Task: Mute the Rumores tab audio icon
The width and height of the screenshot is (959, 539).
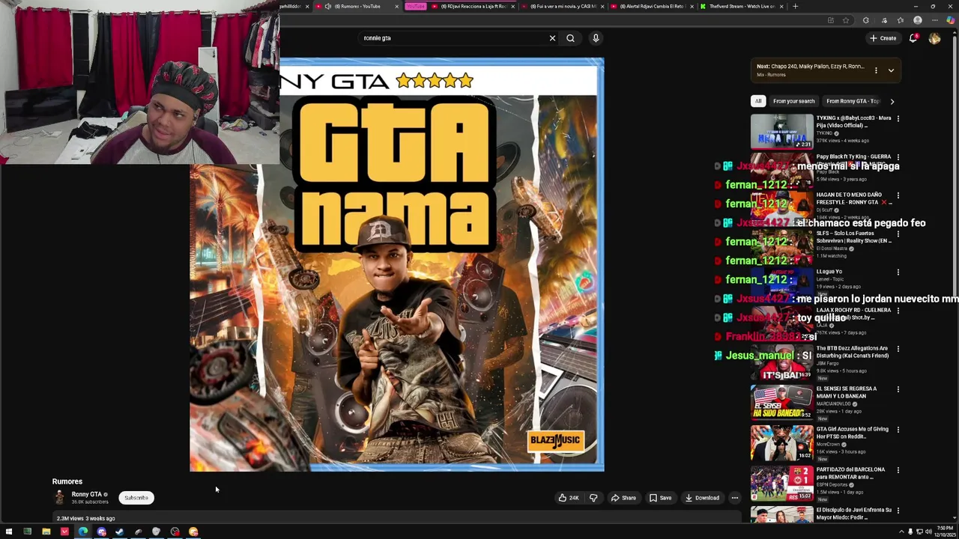Action: (327, 6)
